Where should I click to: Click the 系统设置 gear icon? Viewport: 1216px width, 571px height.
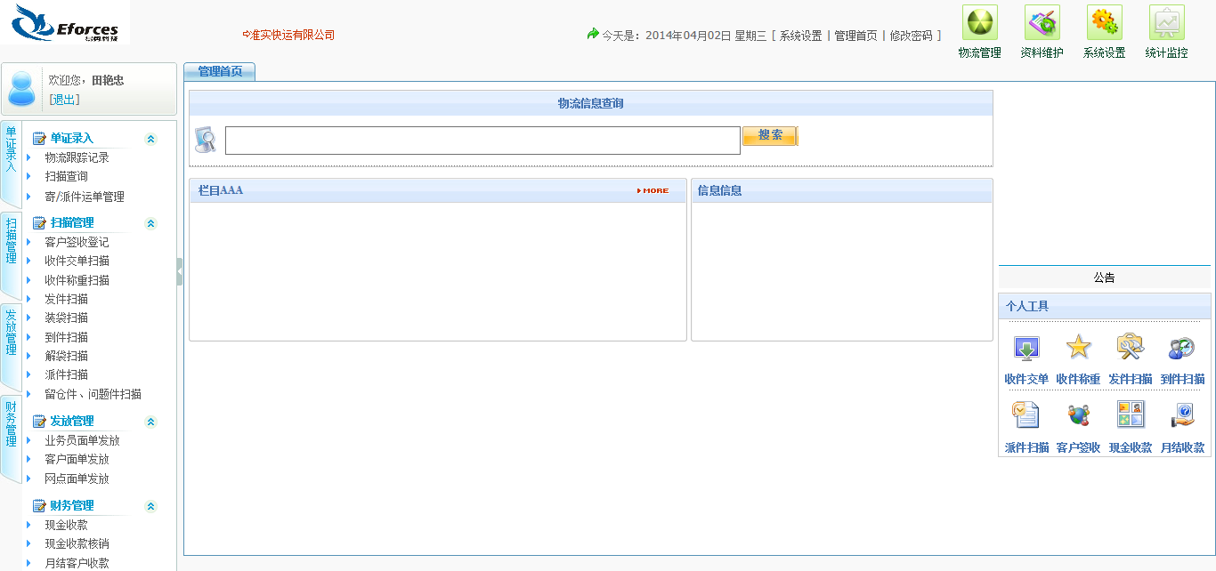[x=1104, y=24]
